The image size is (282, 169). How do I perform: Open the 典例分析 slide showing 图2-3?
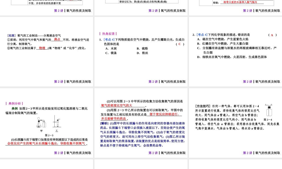pos(47,123)
